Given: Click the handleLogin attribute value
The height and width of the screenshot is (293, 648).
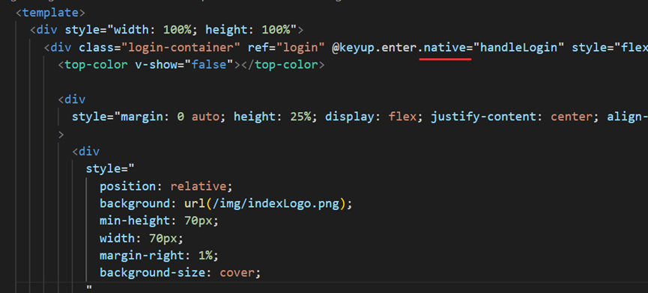Looking at the screenshot, I should 518,47.
